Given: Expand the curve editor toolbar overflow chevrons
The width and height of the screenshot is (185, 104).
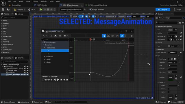Looking at the screenshot, I should (132, 36).
